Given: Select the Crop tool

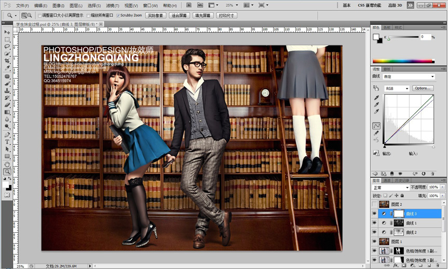Looking at the screenshot, I should 7,61.
